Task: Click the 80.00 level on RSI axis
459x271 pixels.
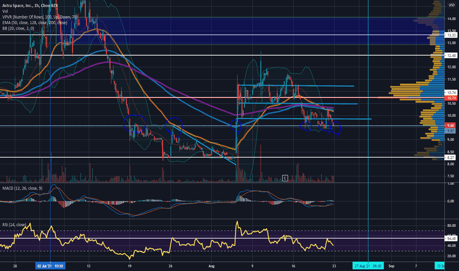Action: (451, 226)
